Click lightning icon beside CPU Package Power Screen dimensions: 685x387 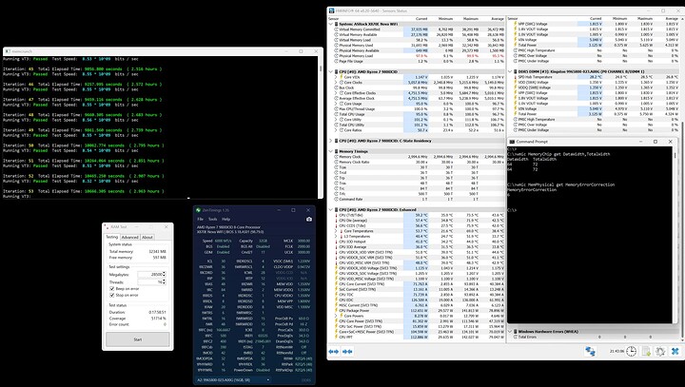tap(337, 311)
